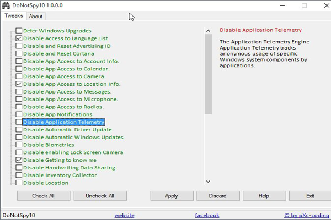331x220 pixels.
Task: Switch to the About tab
Action: pyautogui.click(x=36, y=16)
